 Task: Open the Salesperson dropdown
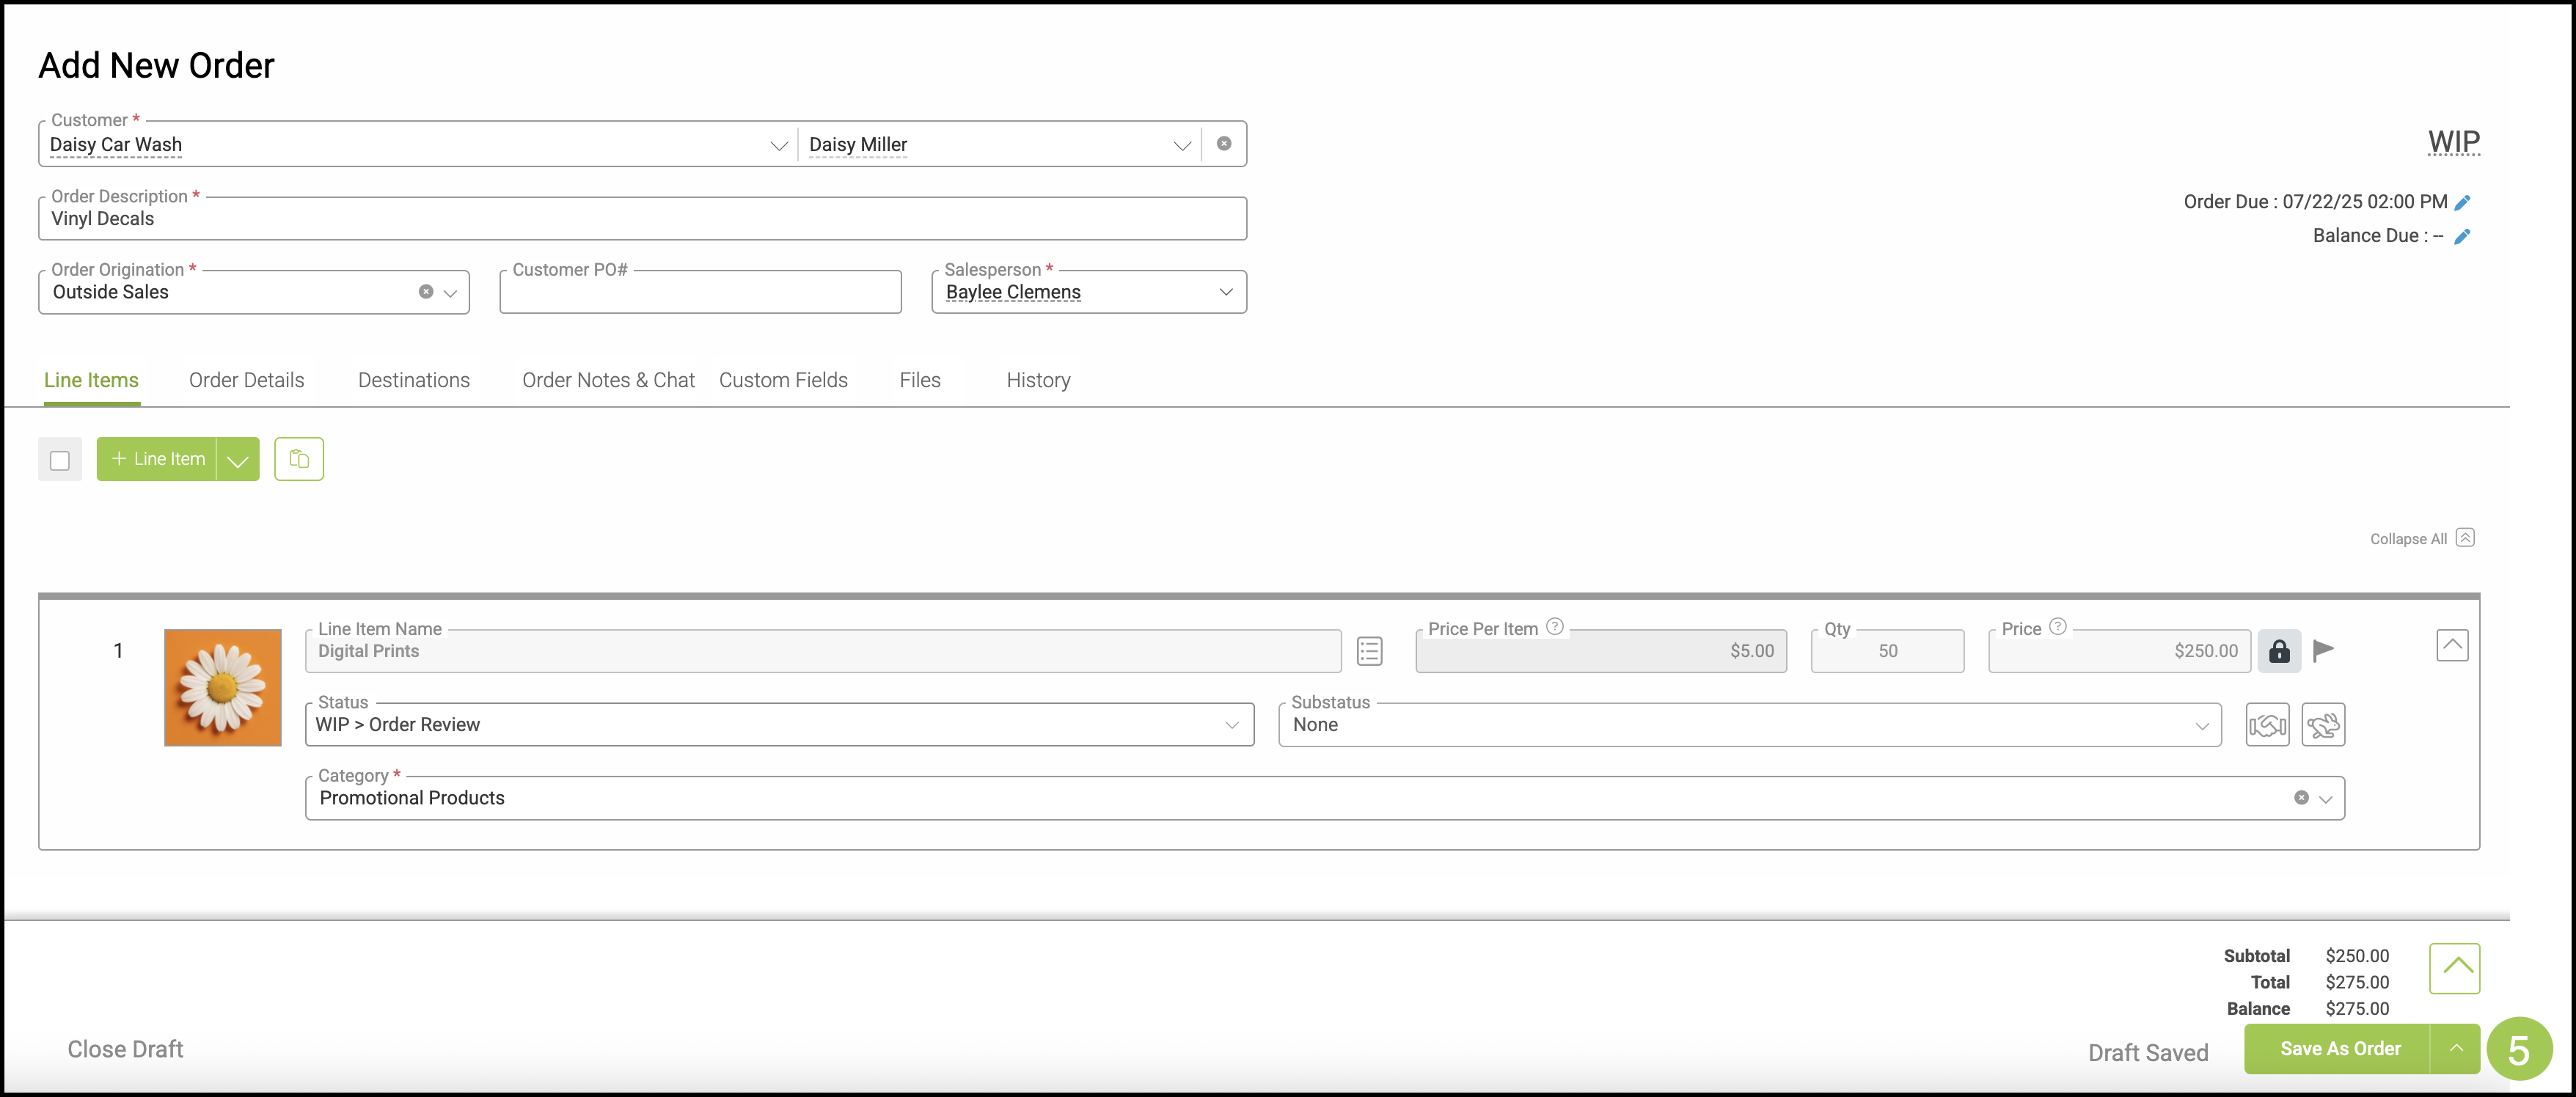[x=1225, y=292]
